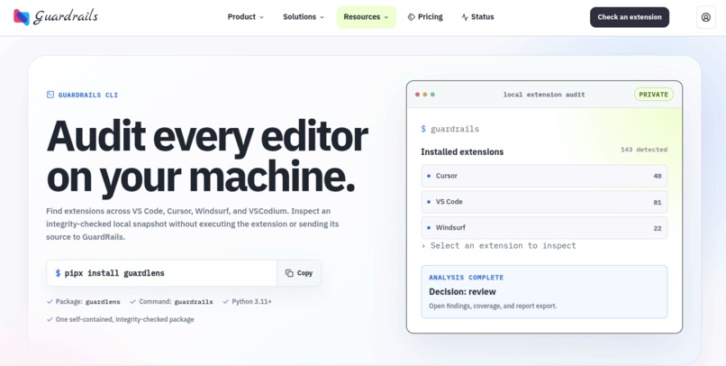
Task: Click the Installed extensions heading
Action: [462, 152]
